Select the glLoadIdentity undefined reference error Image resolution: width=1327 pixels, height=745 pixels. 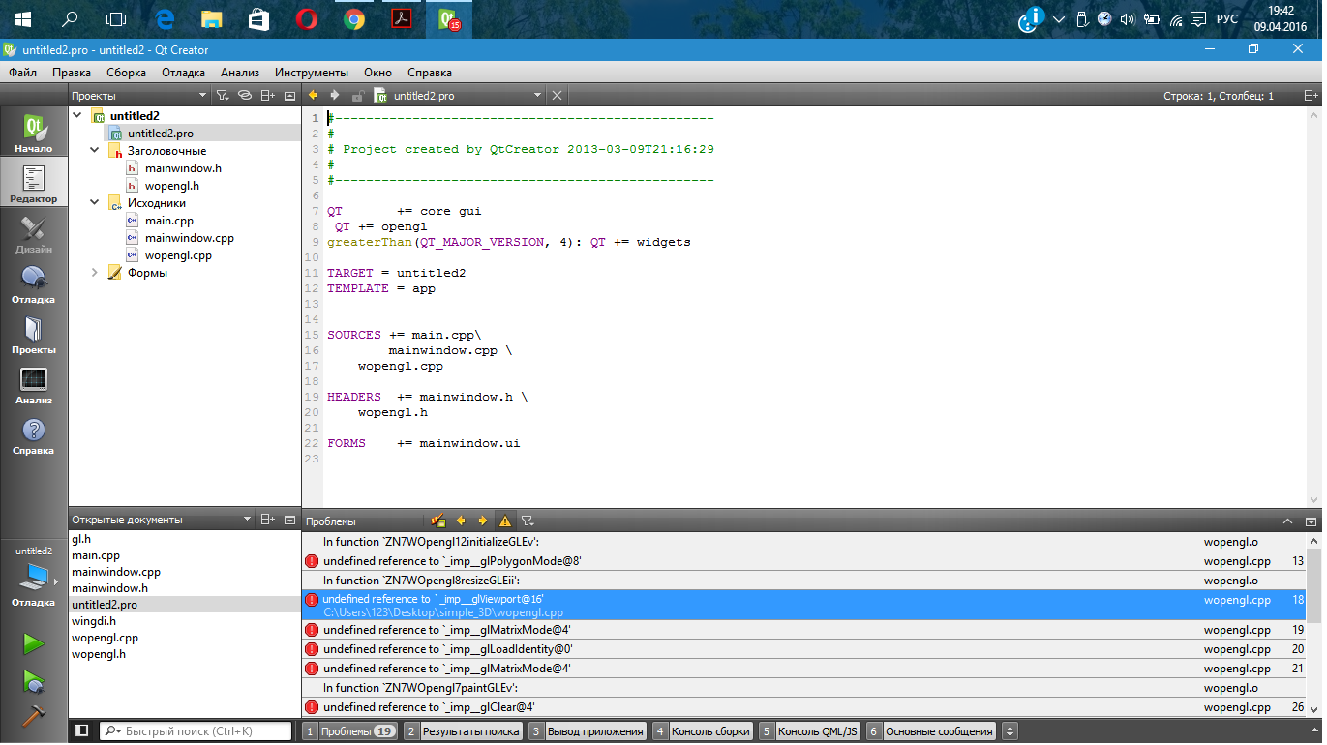(x=803, y=649)
